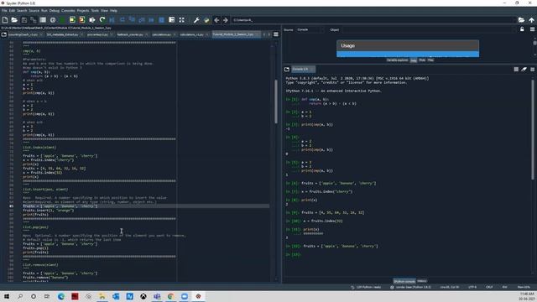Open the Windows Start menu
Image resolution: width=537 pixels, height=302 pixels.
click(7, 296)
